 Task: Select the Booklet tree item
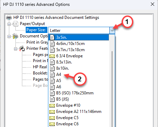[x=40, y=73]
